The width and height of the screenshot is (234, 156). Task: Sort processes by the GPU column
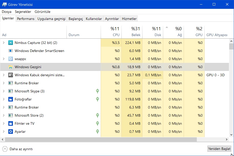[x=194, y=32]
